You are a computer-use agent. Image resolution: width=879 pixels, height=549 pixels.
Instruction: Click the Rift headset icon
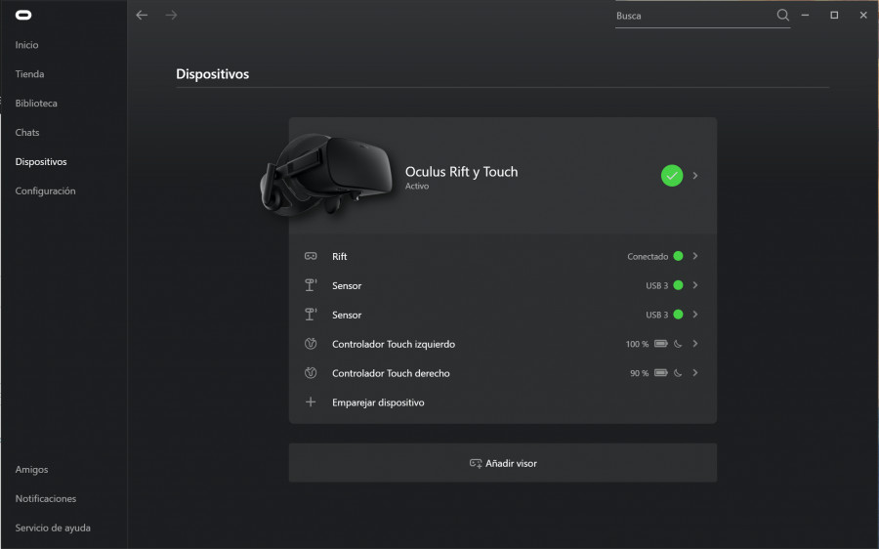point(311,256)
